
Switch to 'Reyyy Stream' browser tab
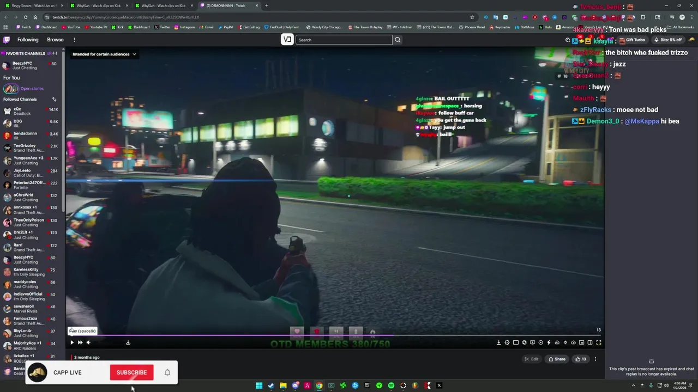tap(34, 5)
